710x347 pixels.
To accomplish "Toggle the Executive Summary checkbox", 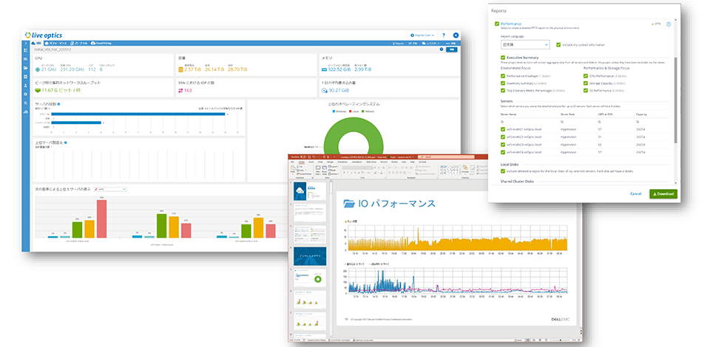I will (x=503, y=57).
